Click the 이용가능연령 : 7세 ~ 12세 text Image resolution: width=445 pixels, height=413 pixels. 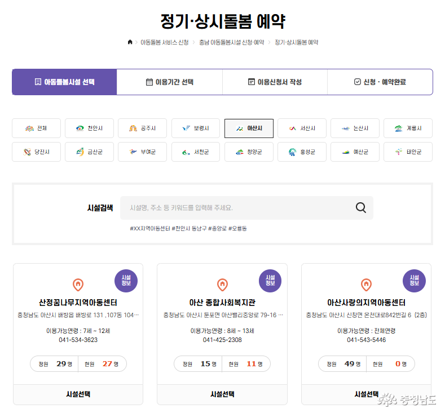78,331
